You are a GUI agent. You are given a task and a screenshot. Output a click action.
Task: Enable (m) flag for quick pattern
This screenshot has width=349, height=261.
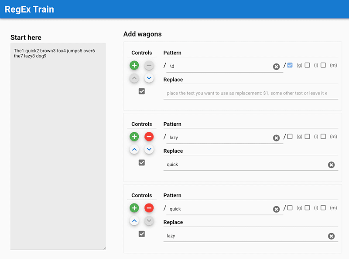(x=323, y=207)
